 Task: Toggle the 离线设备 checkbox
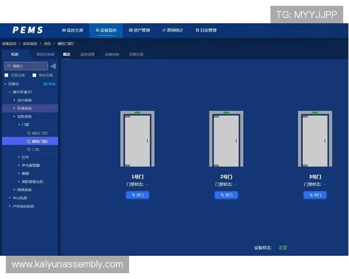pyautogui.click(x=34, y=75)
